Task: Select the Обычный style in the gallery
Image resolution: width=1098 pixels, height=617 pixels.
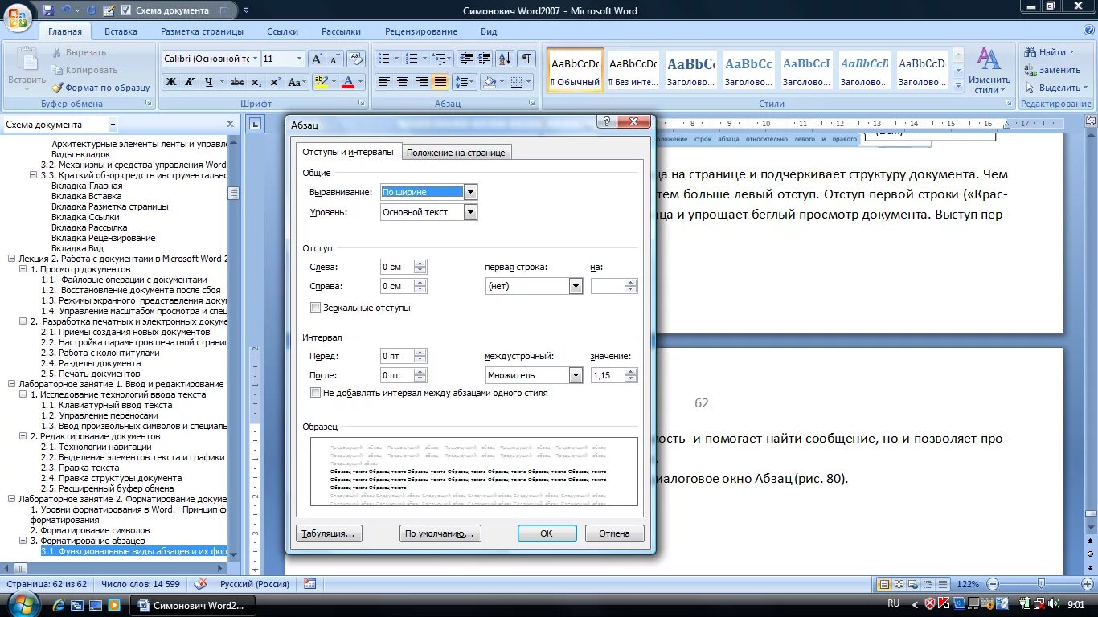Action: tap(576, 70)
